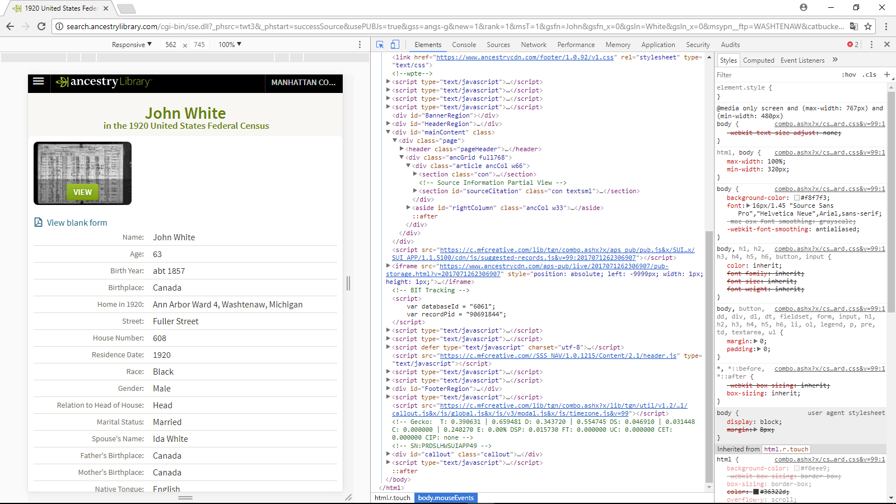Screen dimensions: 896x504
Task: Click the inspect element picker icon
Action: (380, 45)
